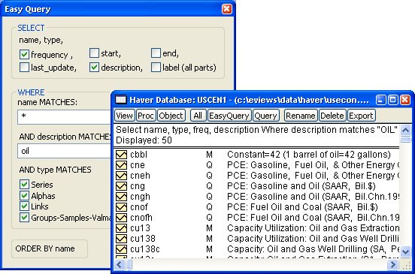Open the Proc menu
415x274 pixels.
click(x=146, y=116)
